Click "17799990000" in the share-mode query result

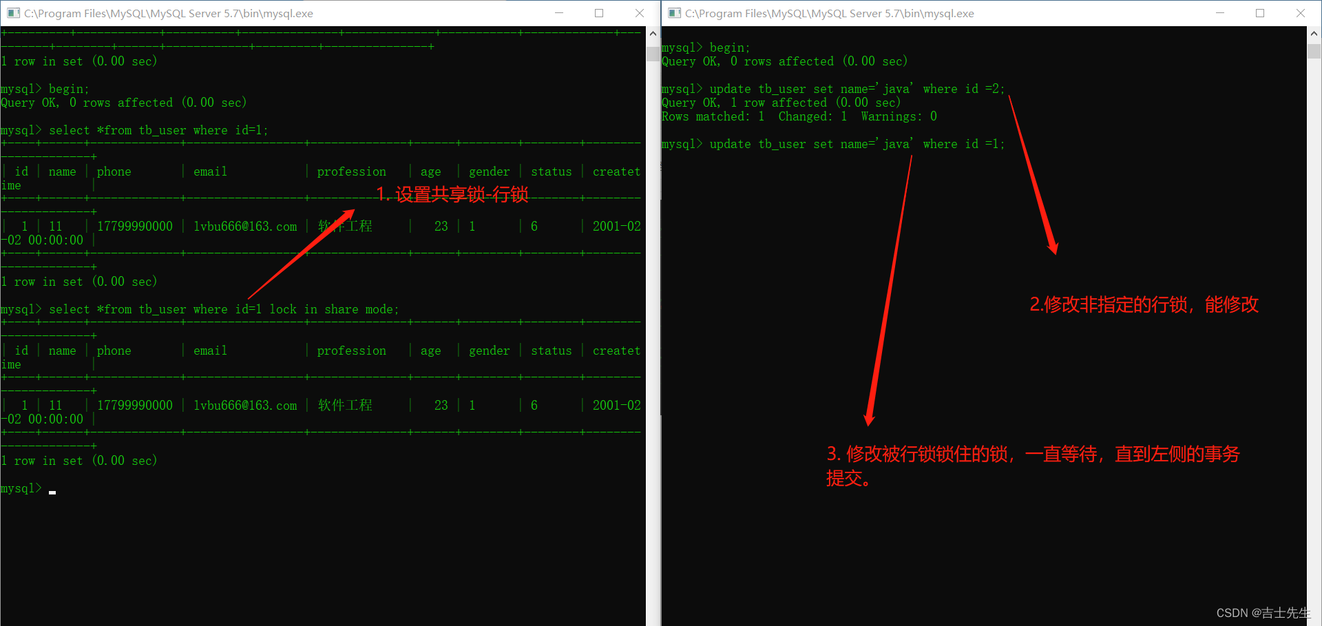point(135,406)
